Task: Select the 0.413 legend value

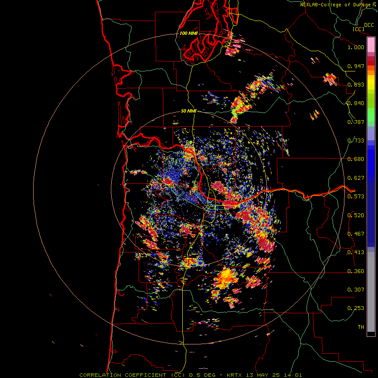Action: [x=356, y=252]
